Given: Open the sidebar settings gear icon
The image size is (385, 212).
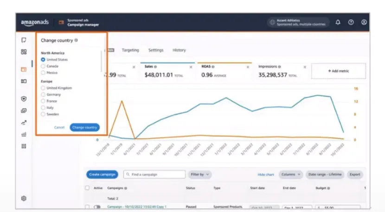Looking at the screenshot, I should tap(24, 198).
